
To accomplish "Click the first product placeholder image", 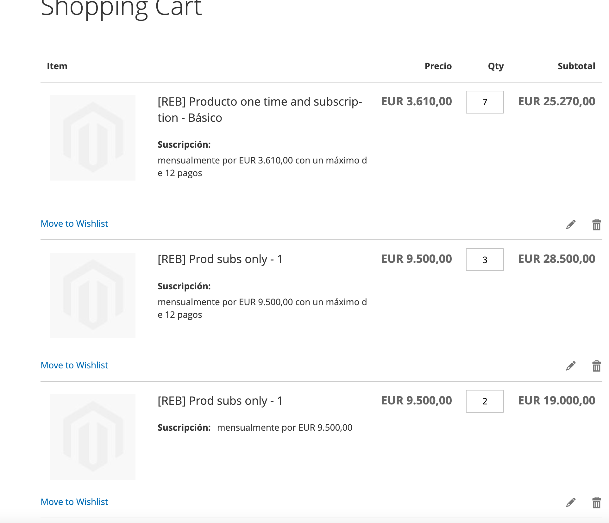I will click(93, 138).
